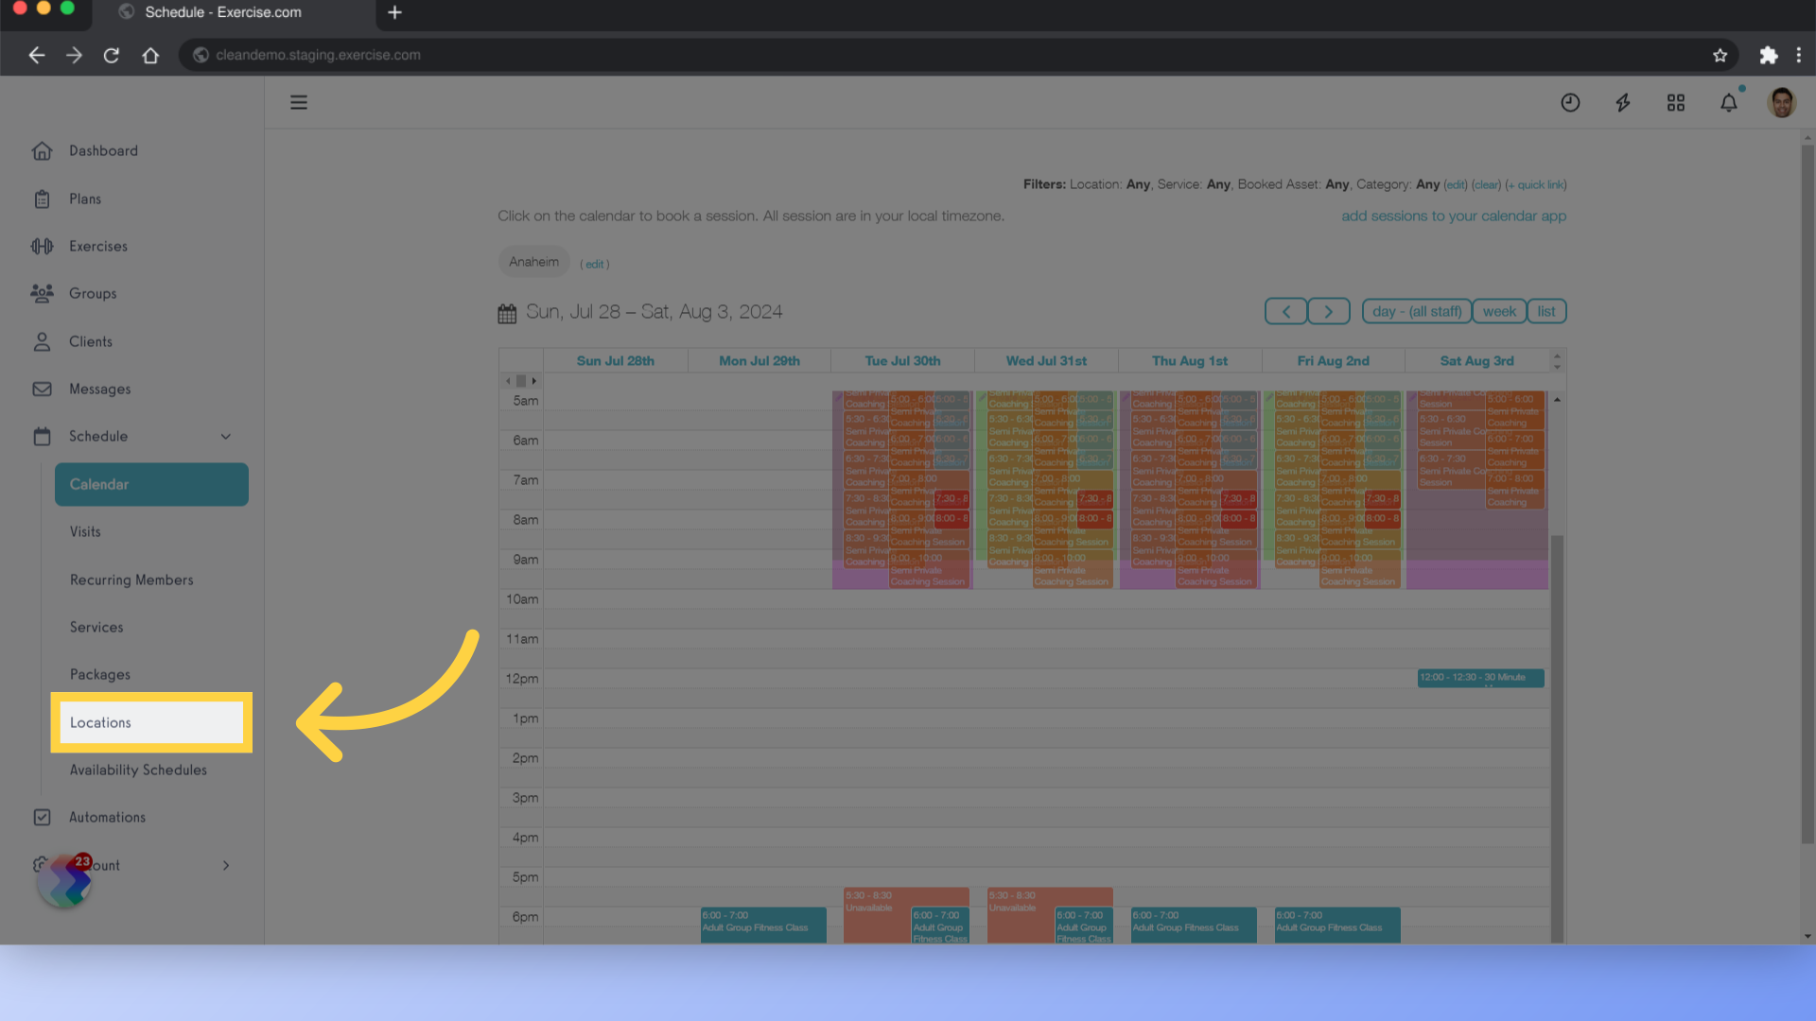Click Sun Jul 28th column header

[616, 361]
